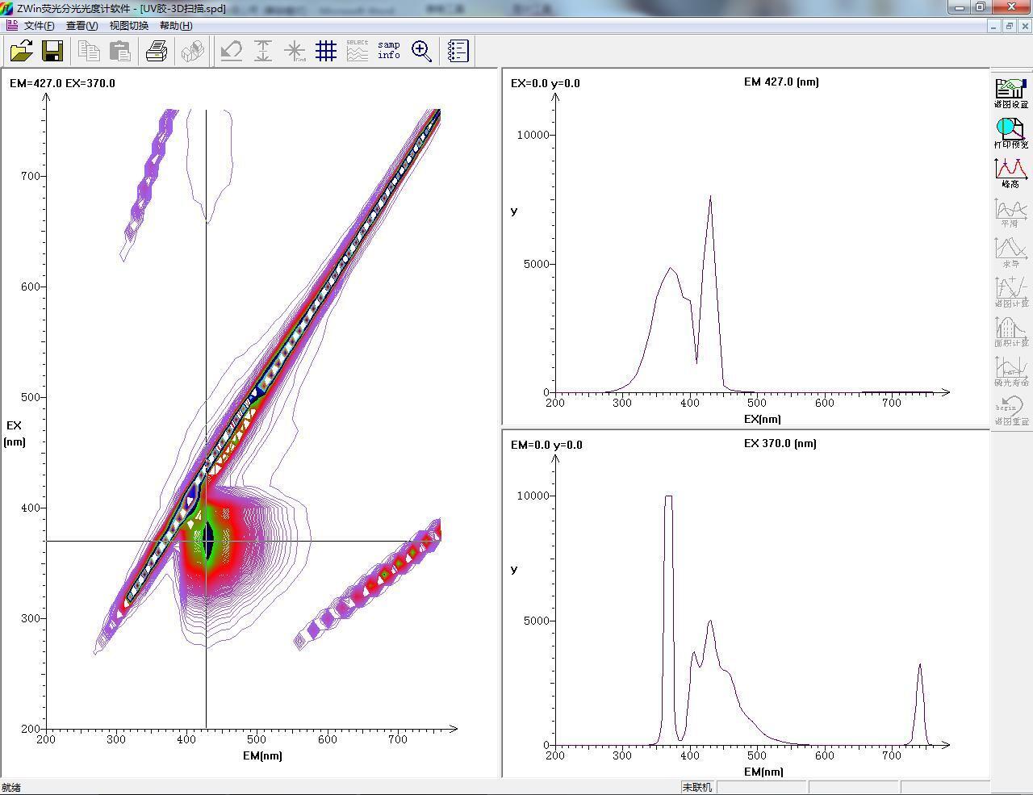Viewport: 1033px width, 795px height.
Task: Click the EX=0.0 y=0.0 readout
Action: tap(546, 83)
